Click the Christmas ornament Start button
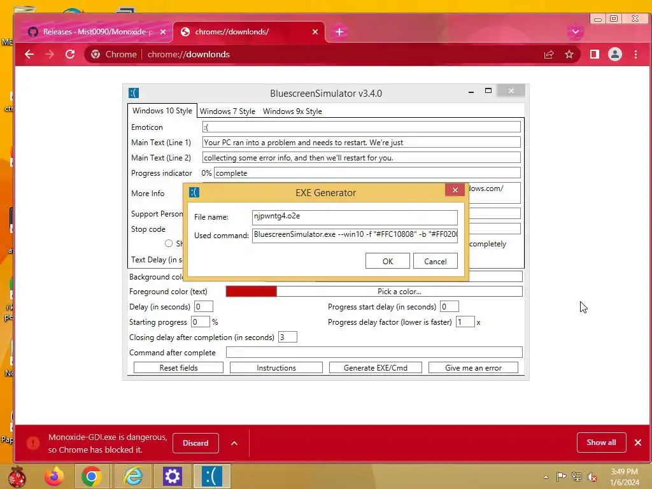The height and width of the screenshot is (489, 652). coord(17,476)
